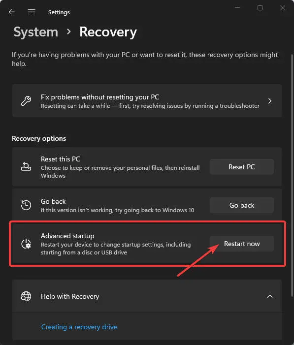
Task: Click the back arrow in Settings
Action: coord(12,12)
